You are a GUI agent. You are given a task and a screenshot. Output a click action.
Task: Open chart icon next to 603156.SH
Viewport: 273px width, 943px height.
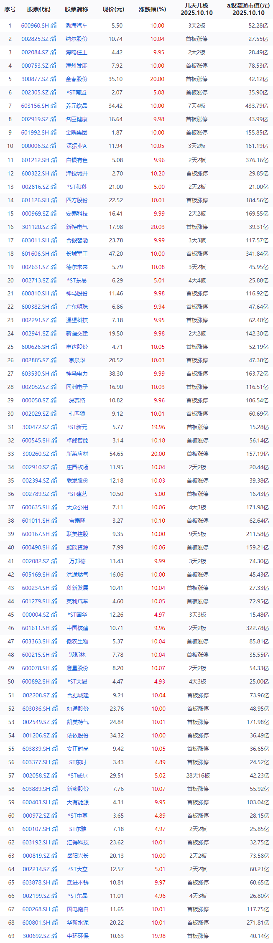[54, 106]
